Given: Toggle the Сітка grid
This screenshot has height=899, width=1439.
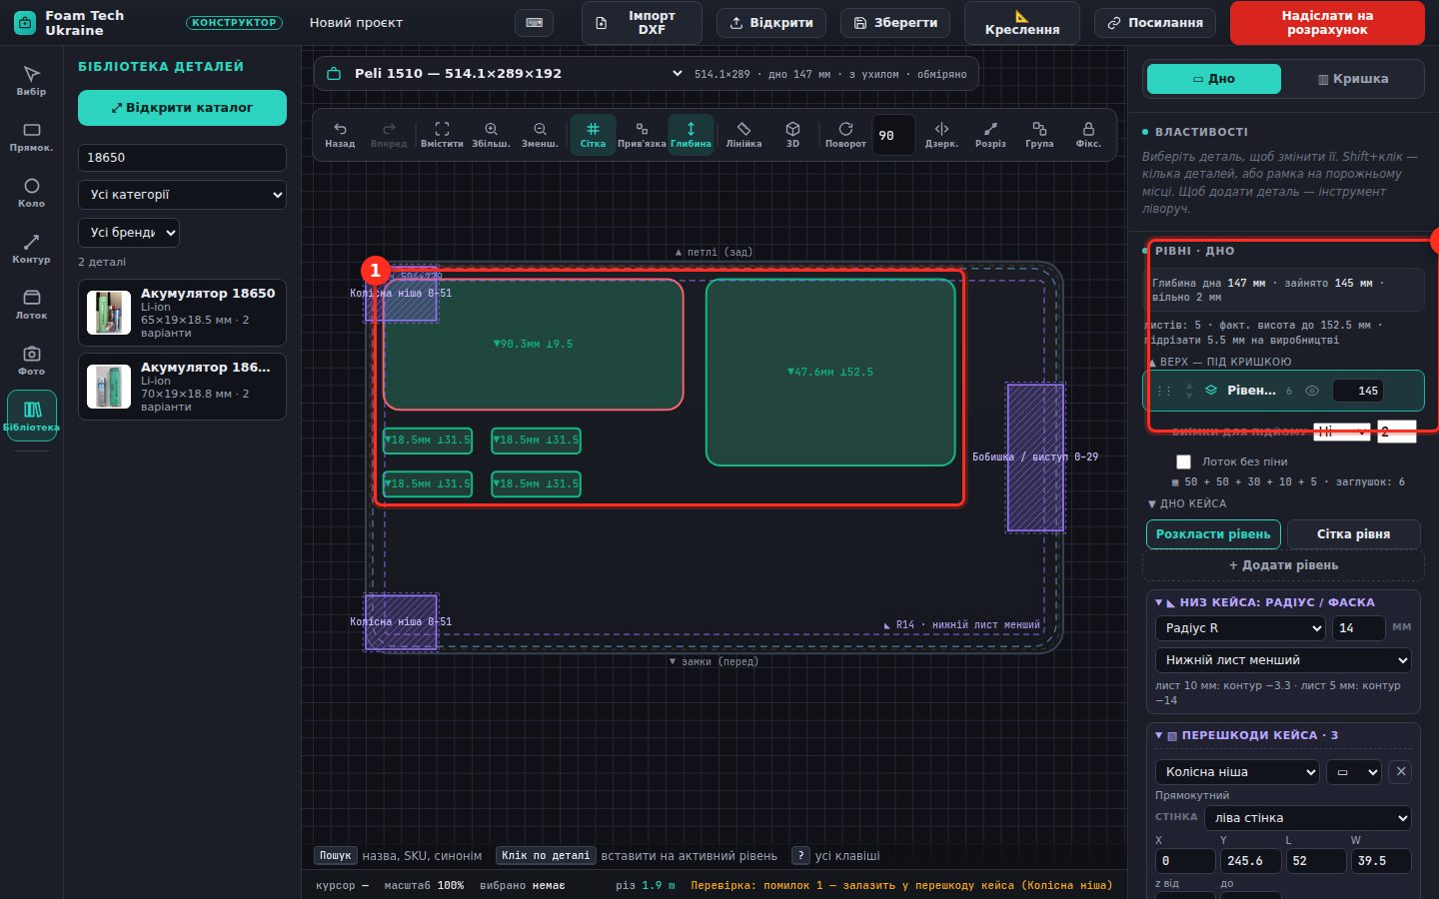Looking at the screenshot, I should pyautogui.click(x=593, y=135).
